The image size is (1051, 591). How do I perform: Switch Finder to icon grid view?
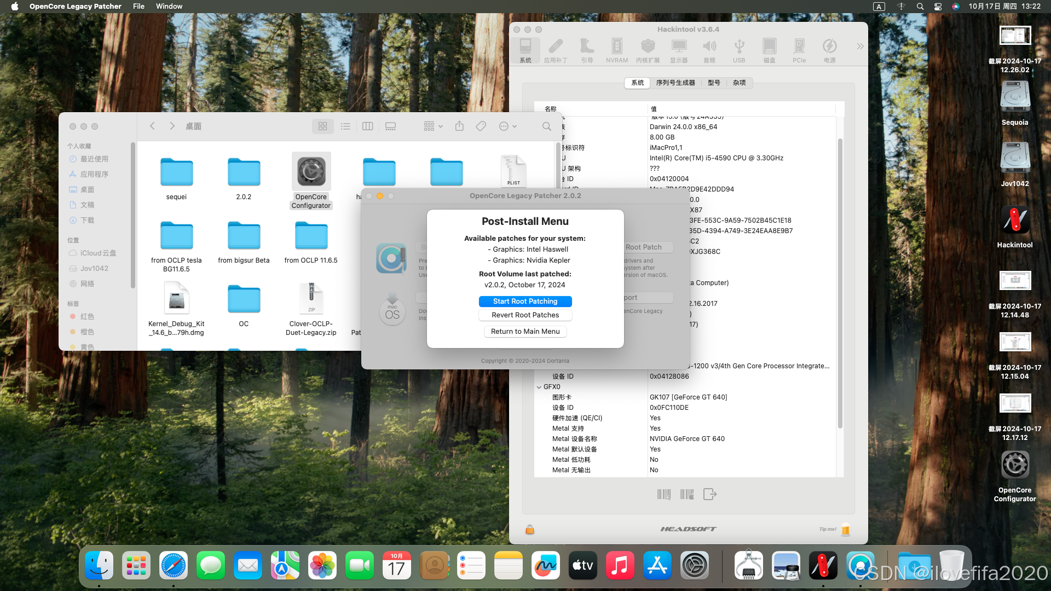click(x=322, y=126)
